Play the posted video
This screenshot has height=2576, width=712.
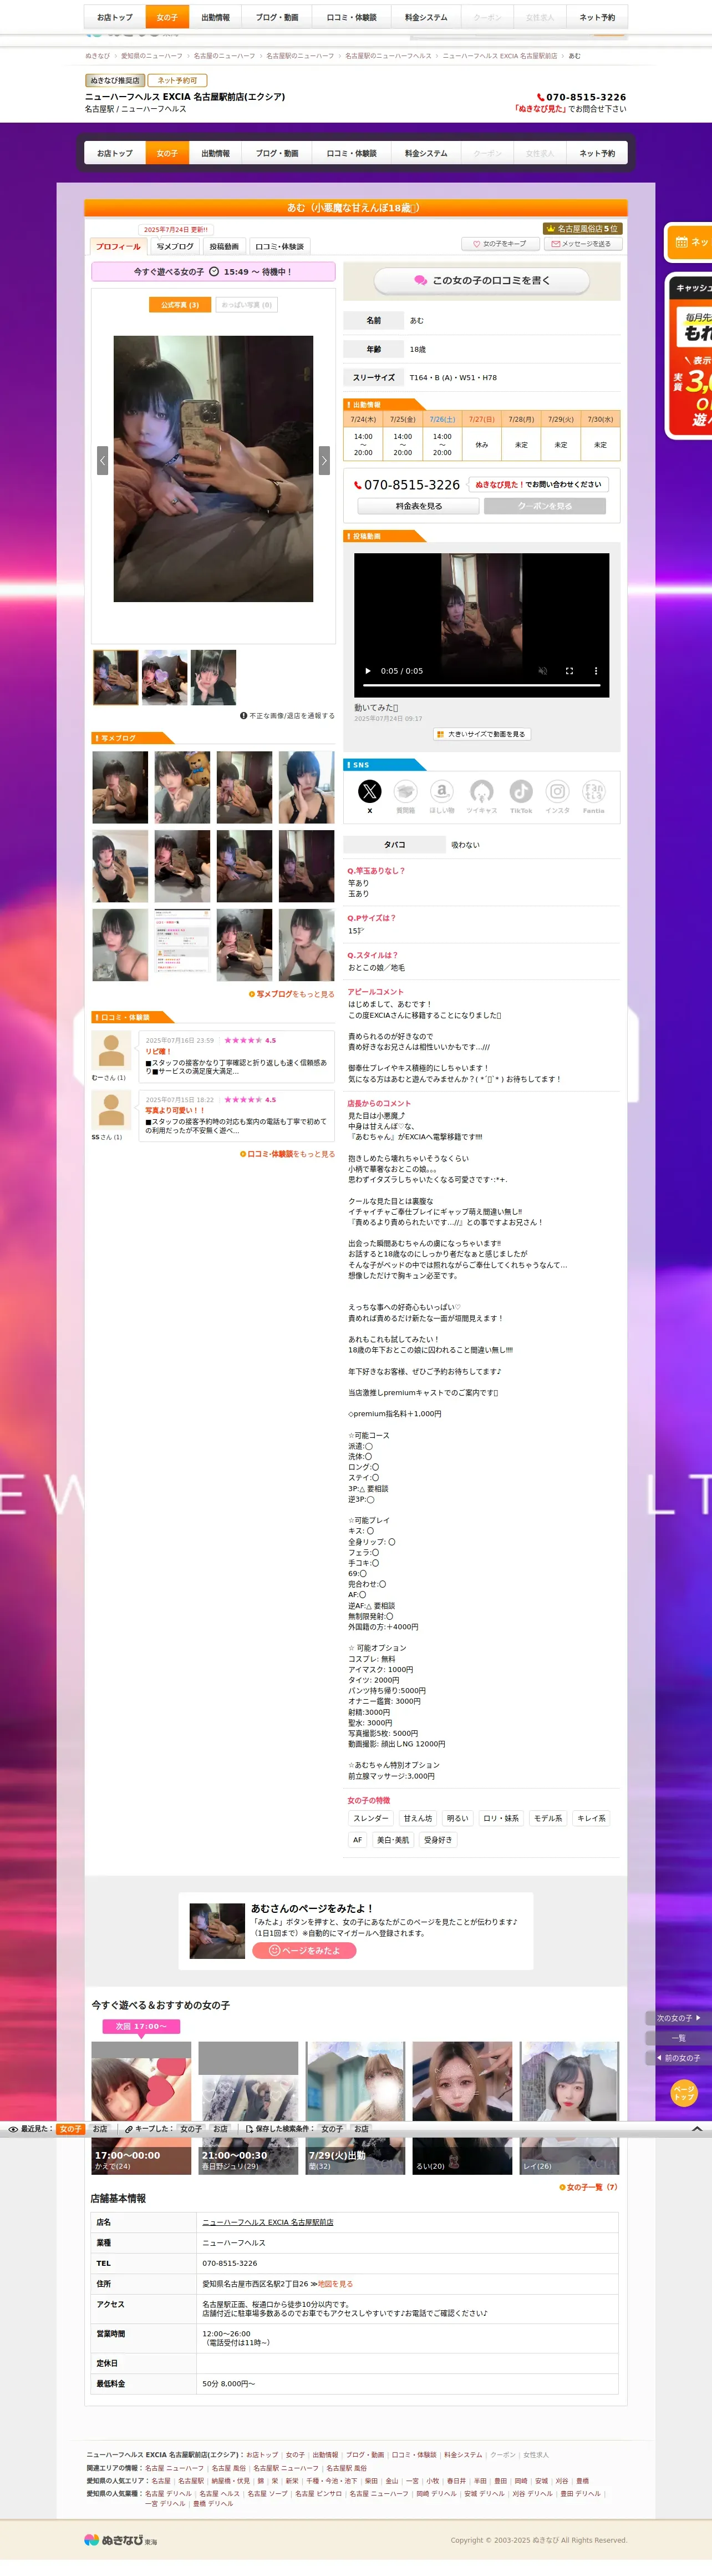pyautogui.click(x=368, y=671)
